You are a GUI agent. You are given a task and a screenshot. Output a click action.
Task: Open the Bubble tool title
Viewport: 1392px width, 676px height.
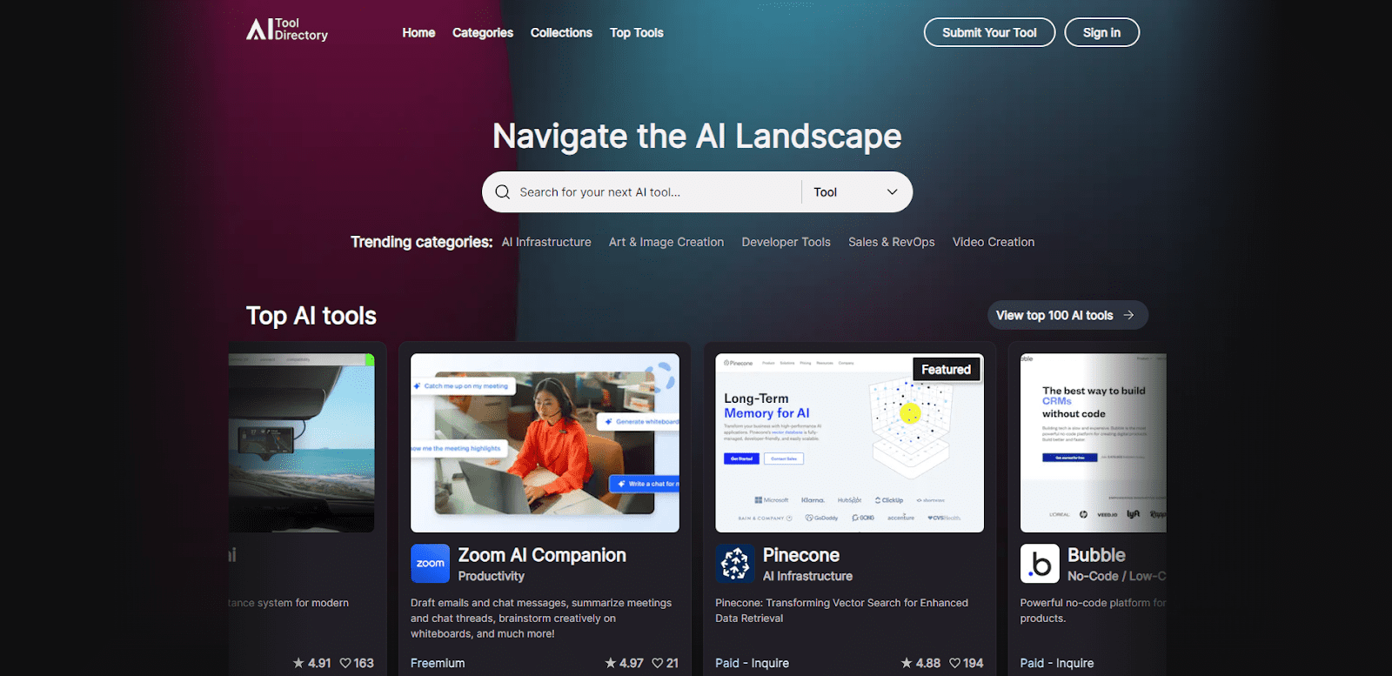(x=1096, y=555)
